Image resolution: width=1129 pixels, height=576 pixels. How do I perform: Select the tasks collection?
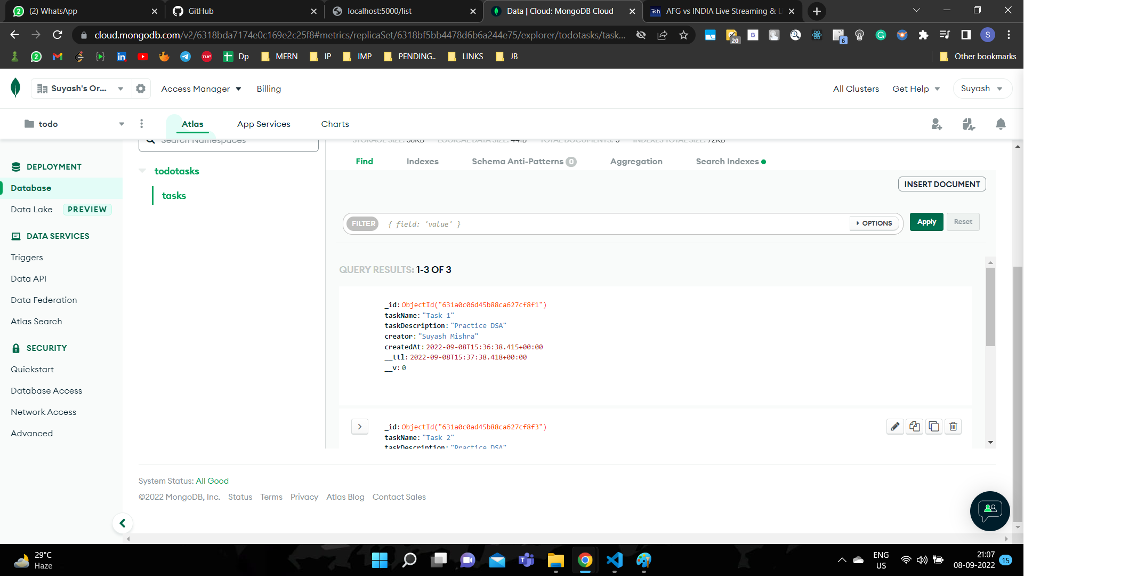[x=174, y=196]
